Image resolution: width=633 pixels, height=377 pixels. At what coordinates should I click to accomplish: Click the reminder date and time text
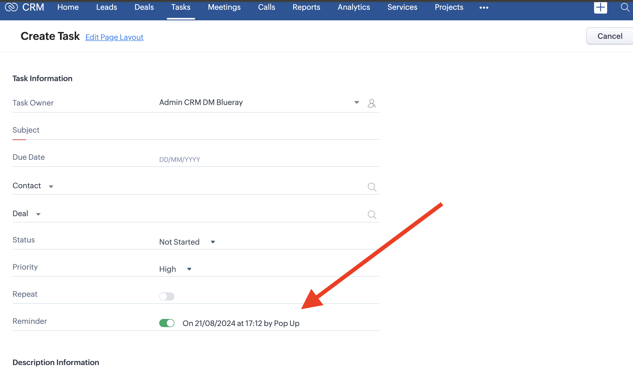click(241, 323)
